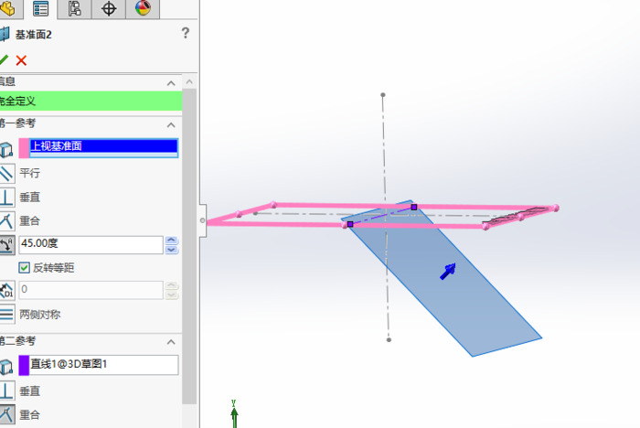Toggle the angle constraint icon button

(x=6, y=245)
